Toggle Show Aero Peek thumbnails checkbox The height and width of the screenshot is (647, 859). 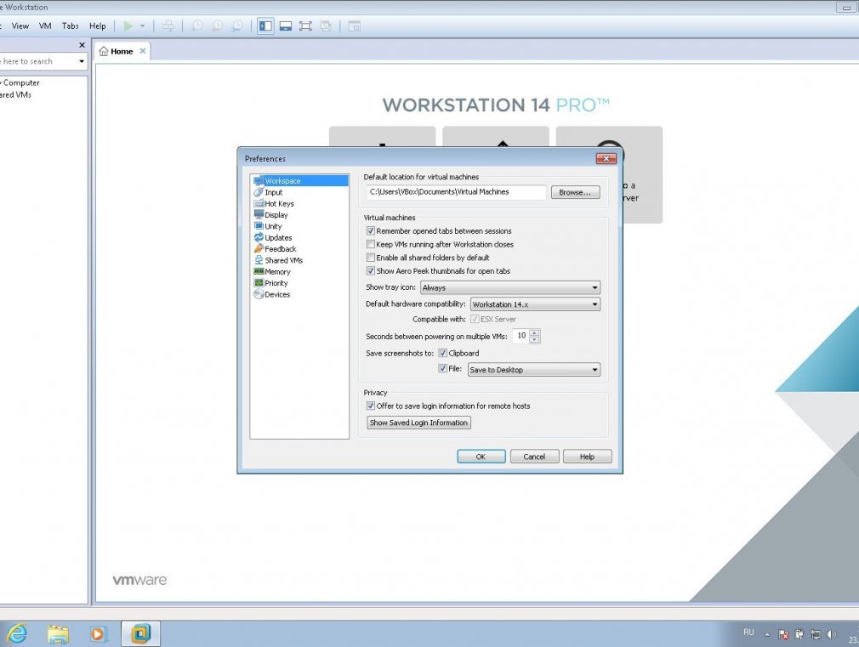(371, 270)
